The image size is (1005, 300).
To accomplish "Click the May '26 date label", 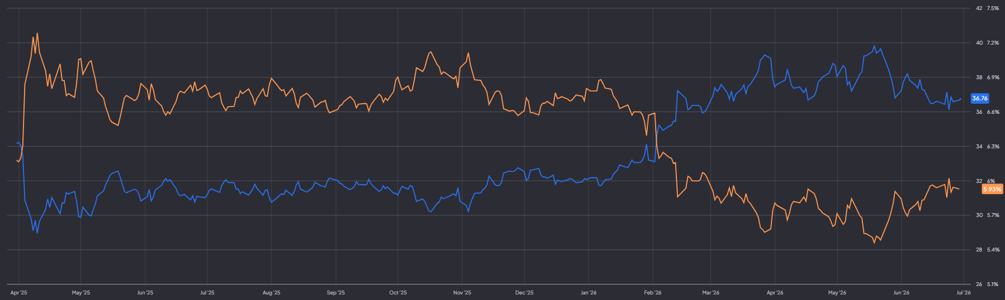I will 837,293.
